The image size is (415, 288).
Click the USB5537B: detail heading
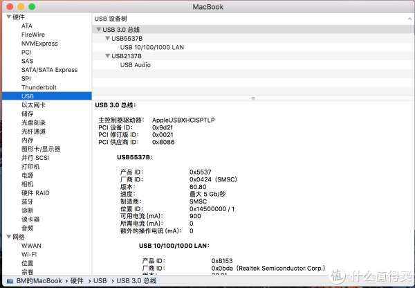tap(135, 157)
